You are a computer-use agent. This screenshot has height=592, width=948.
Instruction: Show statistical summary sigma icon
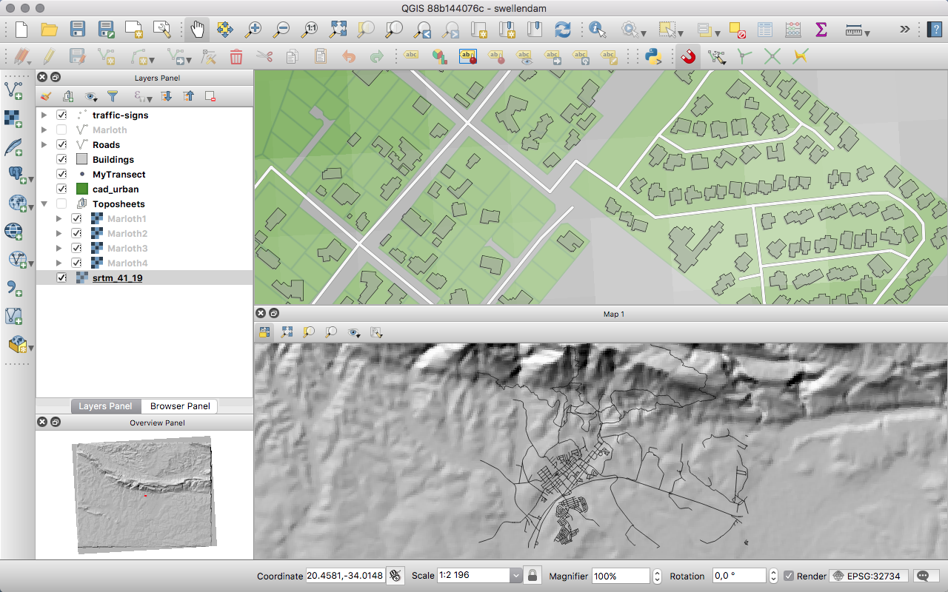click(821, 30)
